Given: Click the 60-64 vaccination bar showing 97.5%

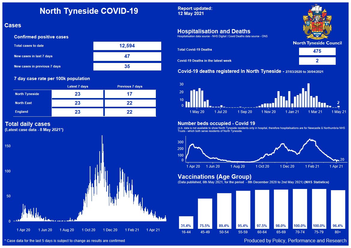Looking at the screenshot, I should (262, 209).
